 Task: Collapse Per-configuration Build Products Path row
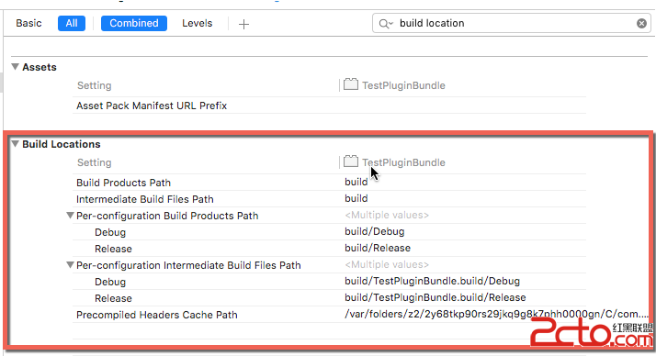coord(70,216)
